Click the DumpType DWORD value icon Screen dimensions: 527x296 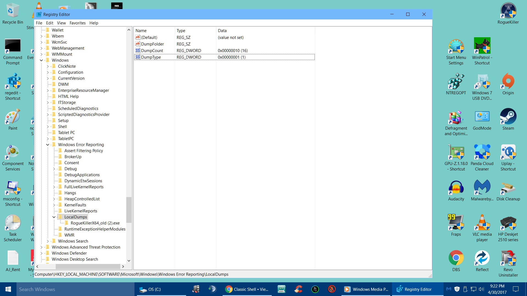click(x=138, y=57)
